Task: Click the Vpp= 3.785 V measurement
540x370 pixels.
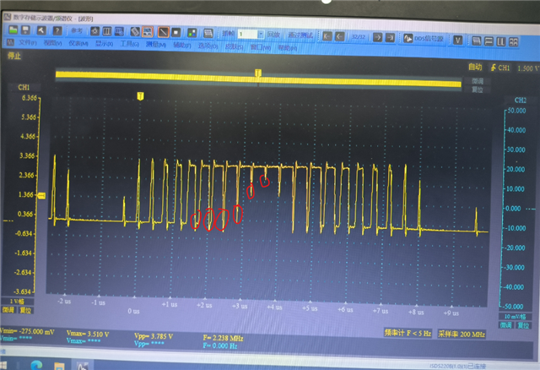Action: [x=154, y=336]
